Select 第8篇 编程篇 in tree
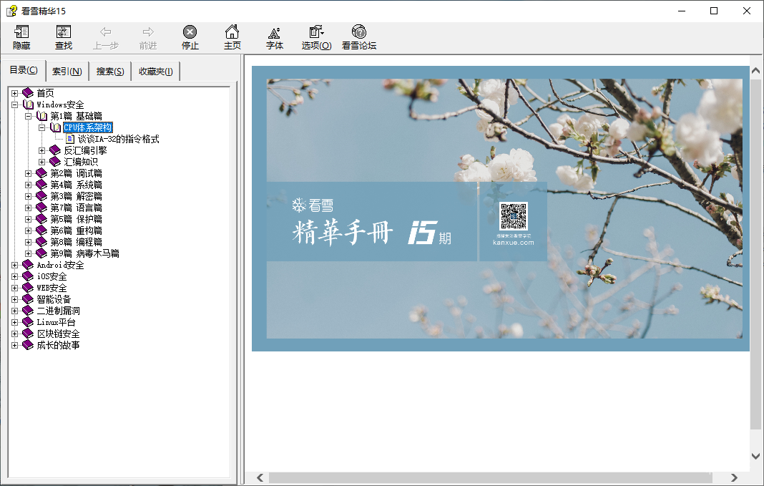 (x=77, y=242)
